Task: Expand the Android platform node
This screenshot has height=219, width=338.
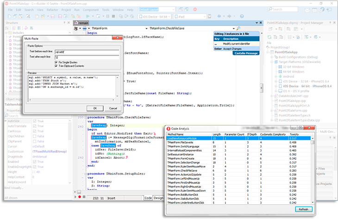Action: point(275,76)
